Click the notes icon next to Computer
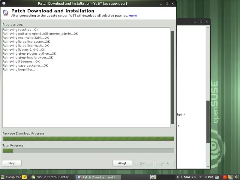 [x=24, y=177]
